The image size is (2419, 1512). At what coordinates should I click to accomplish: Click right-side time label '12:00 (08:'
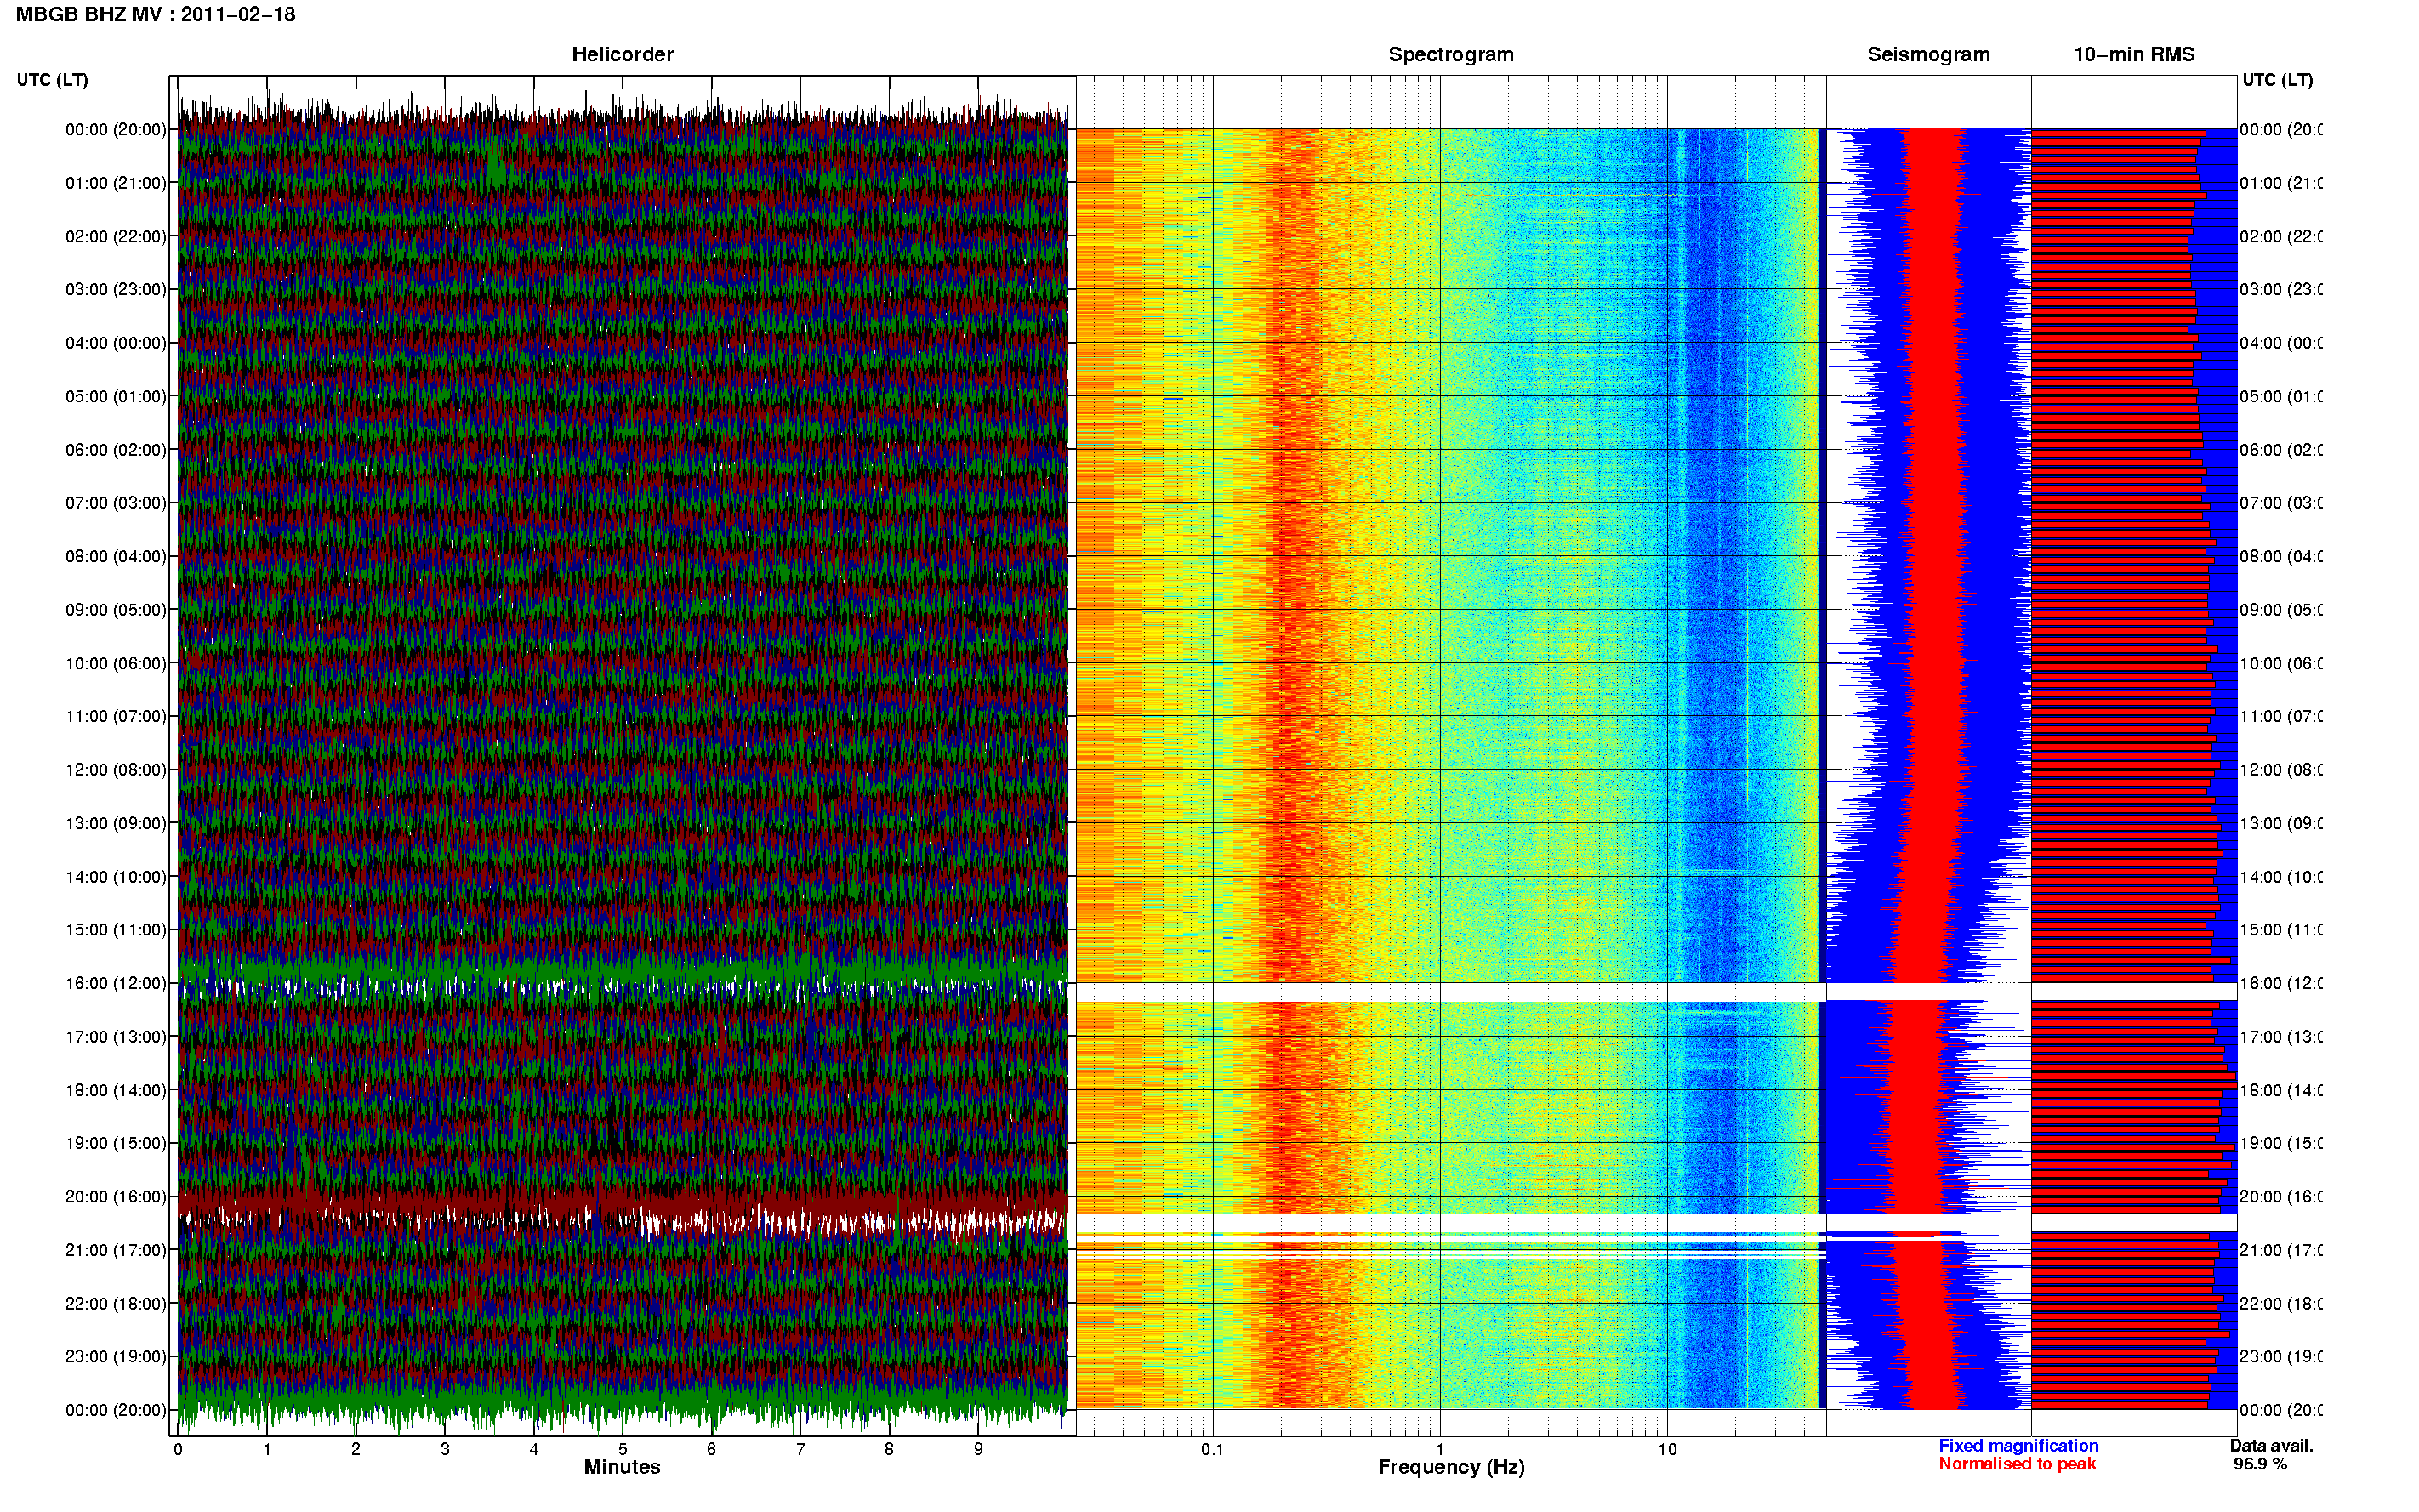[x=2281, y=769]
